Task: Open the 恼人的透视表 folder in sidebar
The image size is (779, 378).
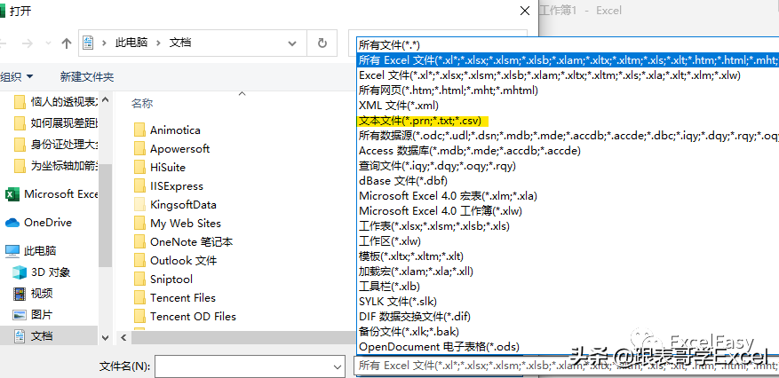Action: pyautogui.click(x=56, y=102)
